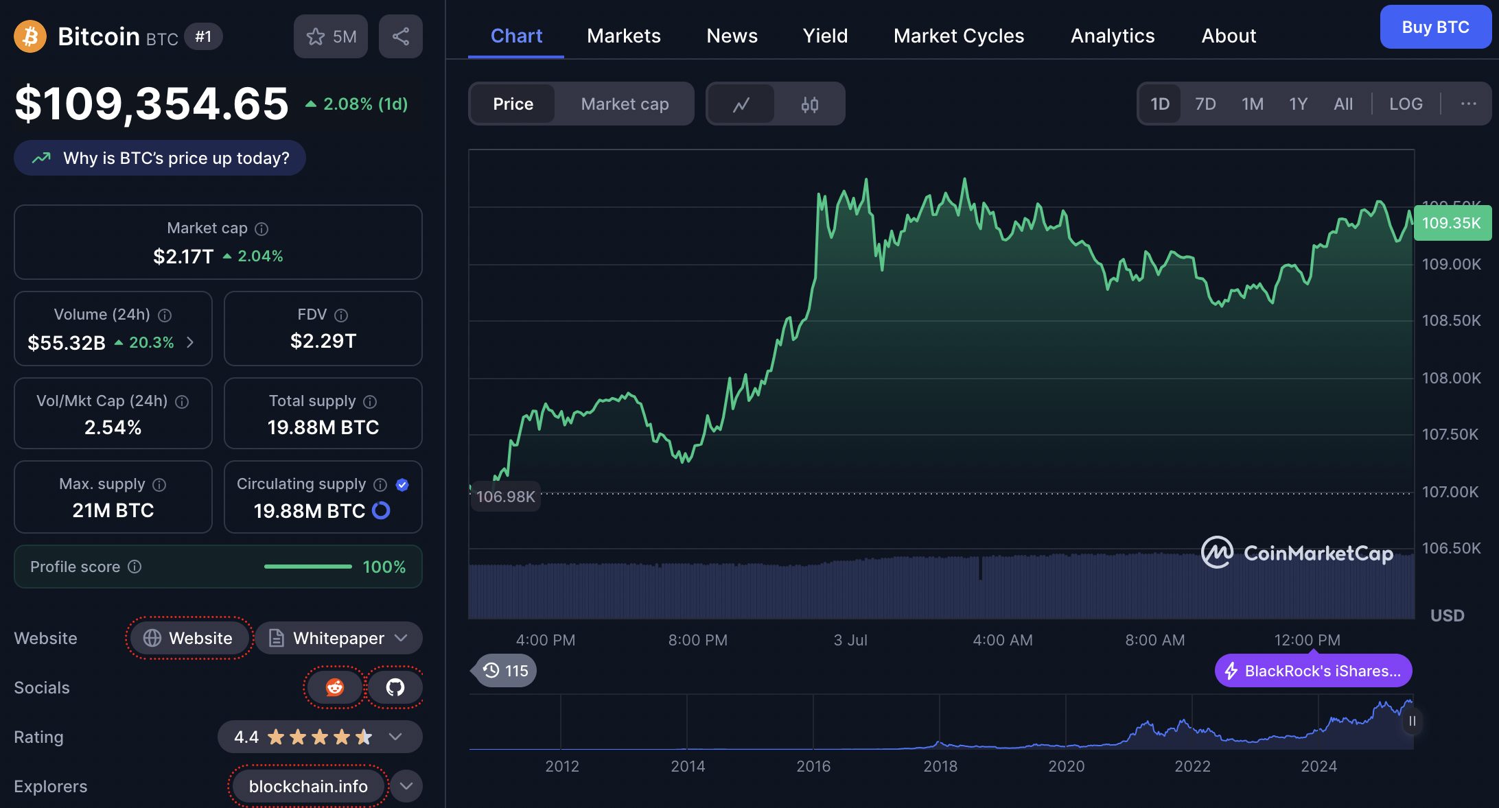Open the Bitcoin Website link
The height and width of the screenshot is (808, 1499).
[189, 638]
